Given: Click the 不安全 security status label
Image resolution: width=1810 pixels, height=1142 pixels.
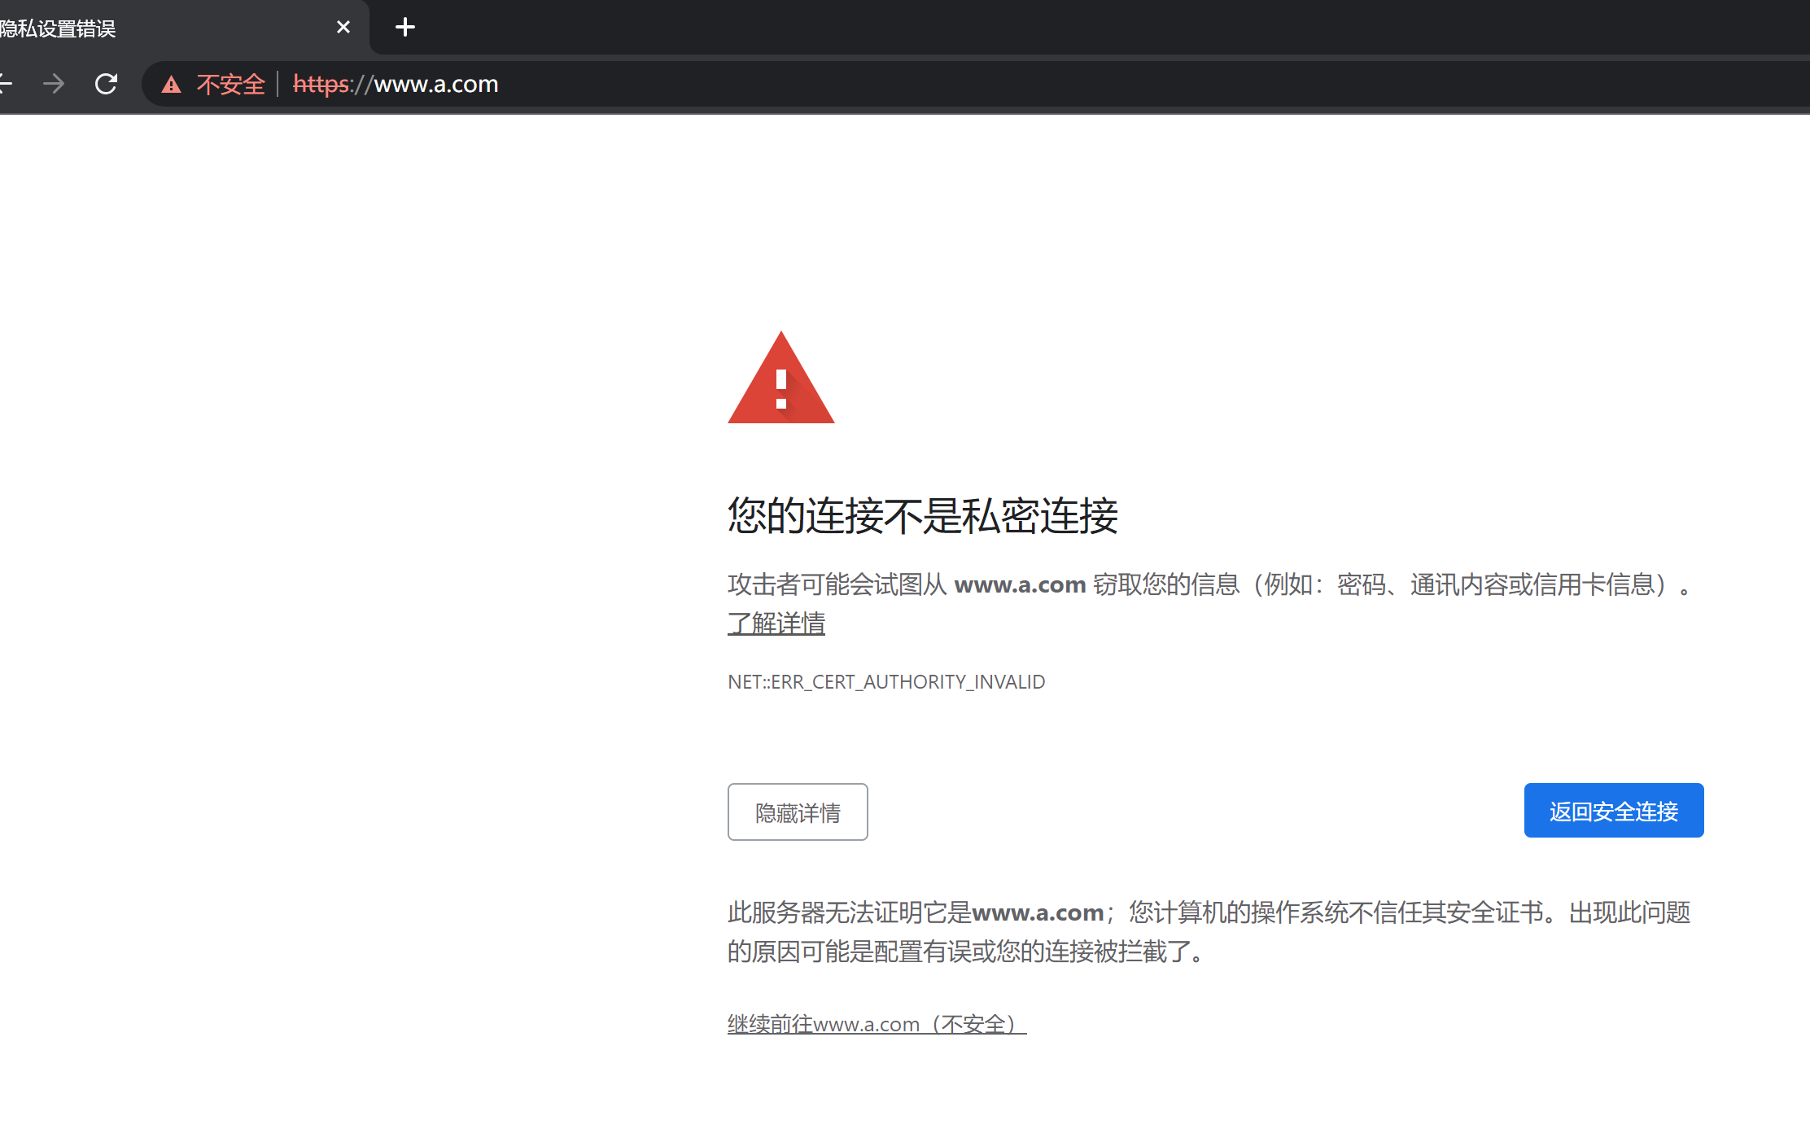Looking at the screenshot, I should point(230,85).
